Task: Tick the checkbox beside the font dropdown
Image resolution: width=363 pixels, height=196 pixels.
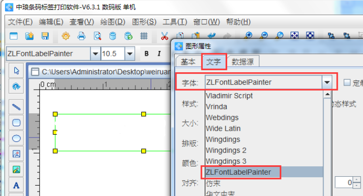Action: click(347, 83)
